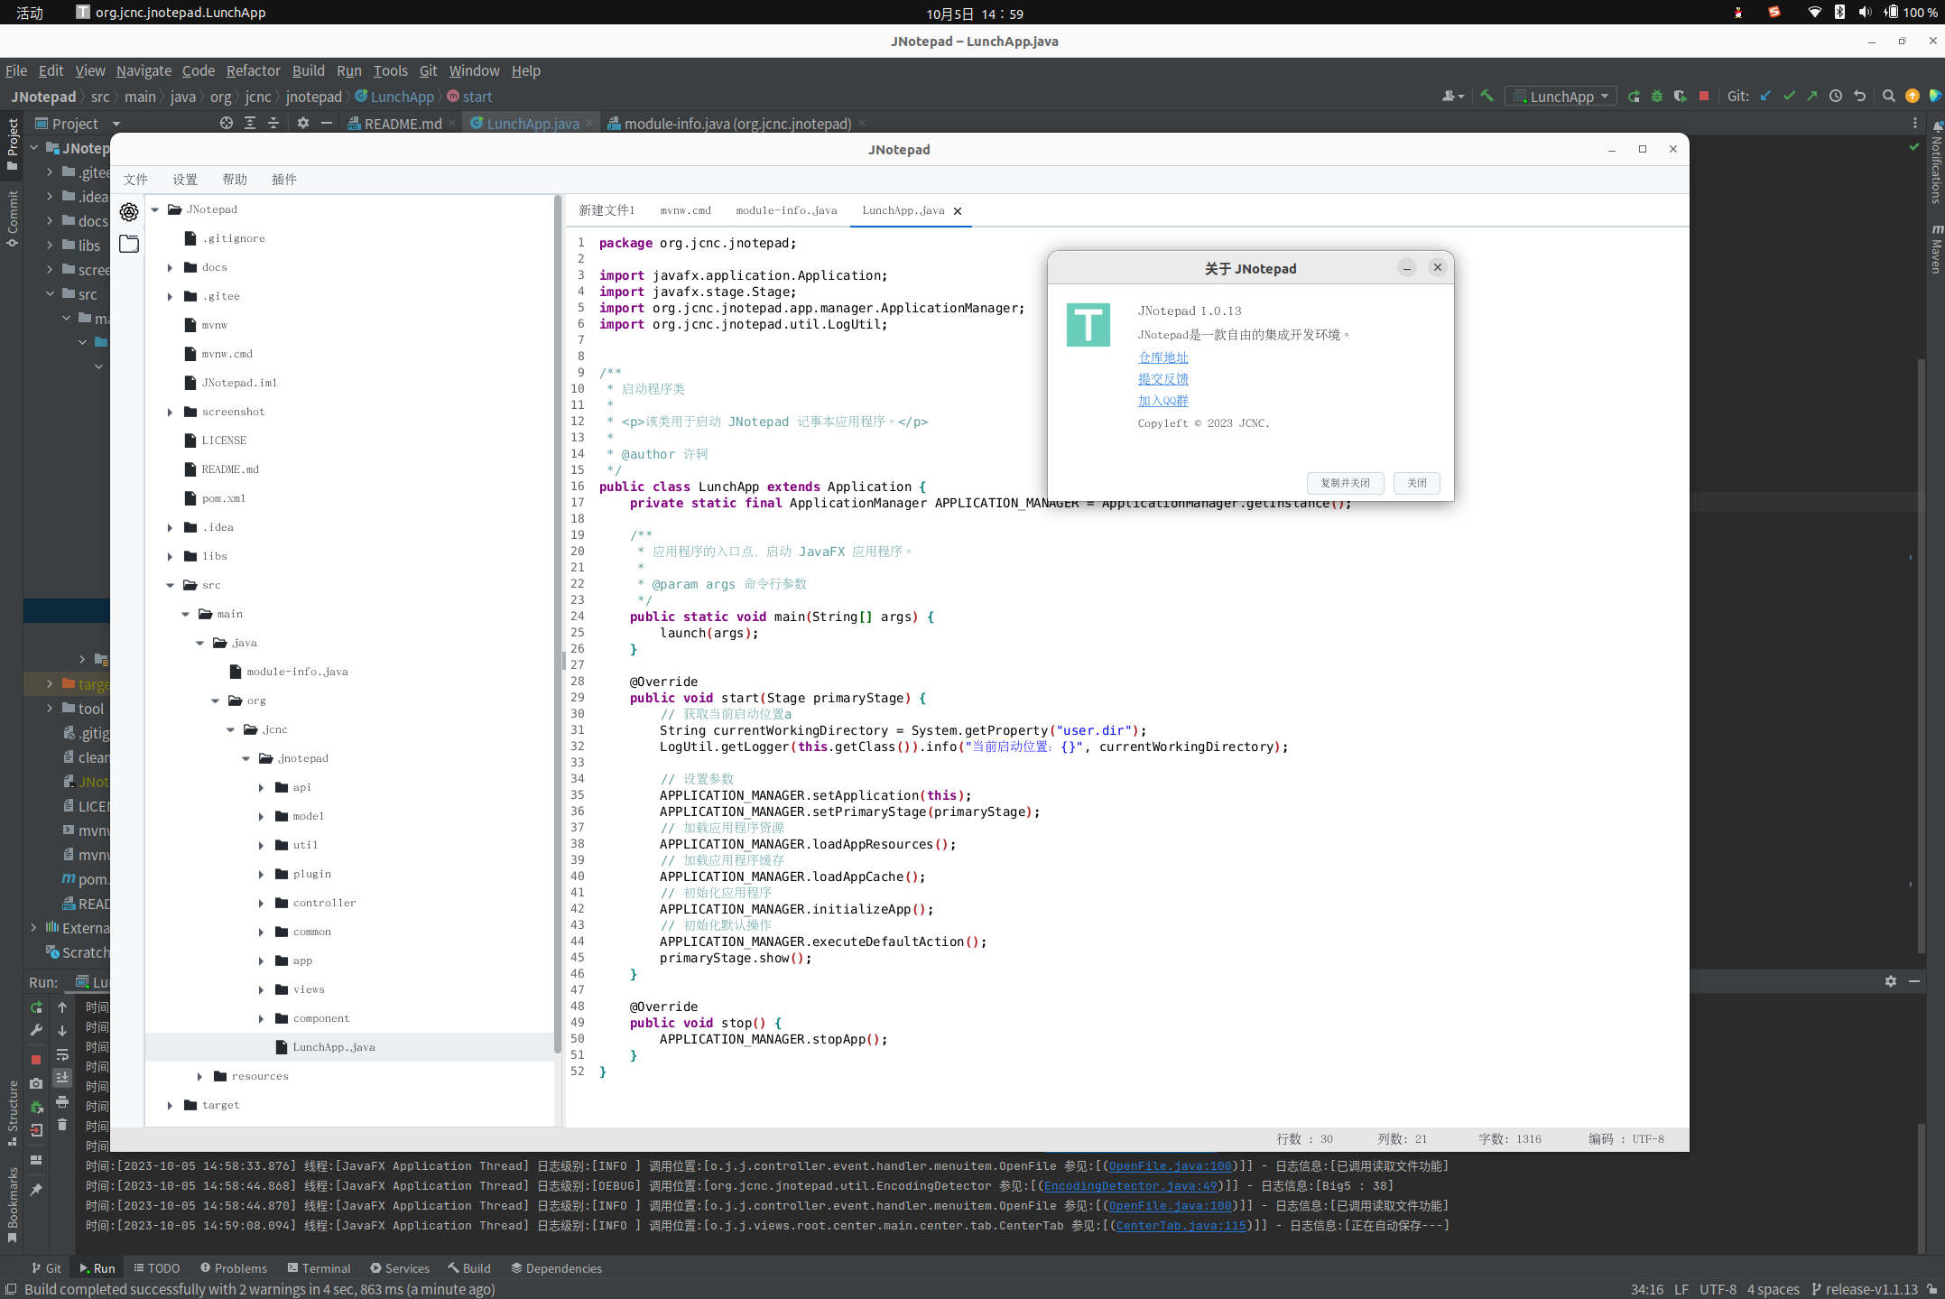
Task: Click the Debug bug icon in toolbar
Action: 1657,97
